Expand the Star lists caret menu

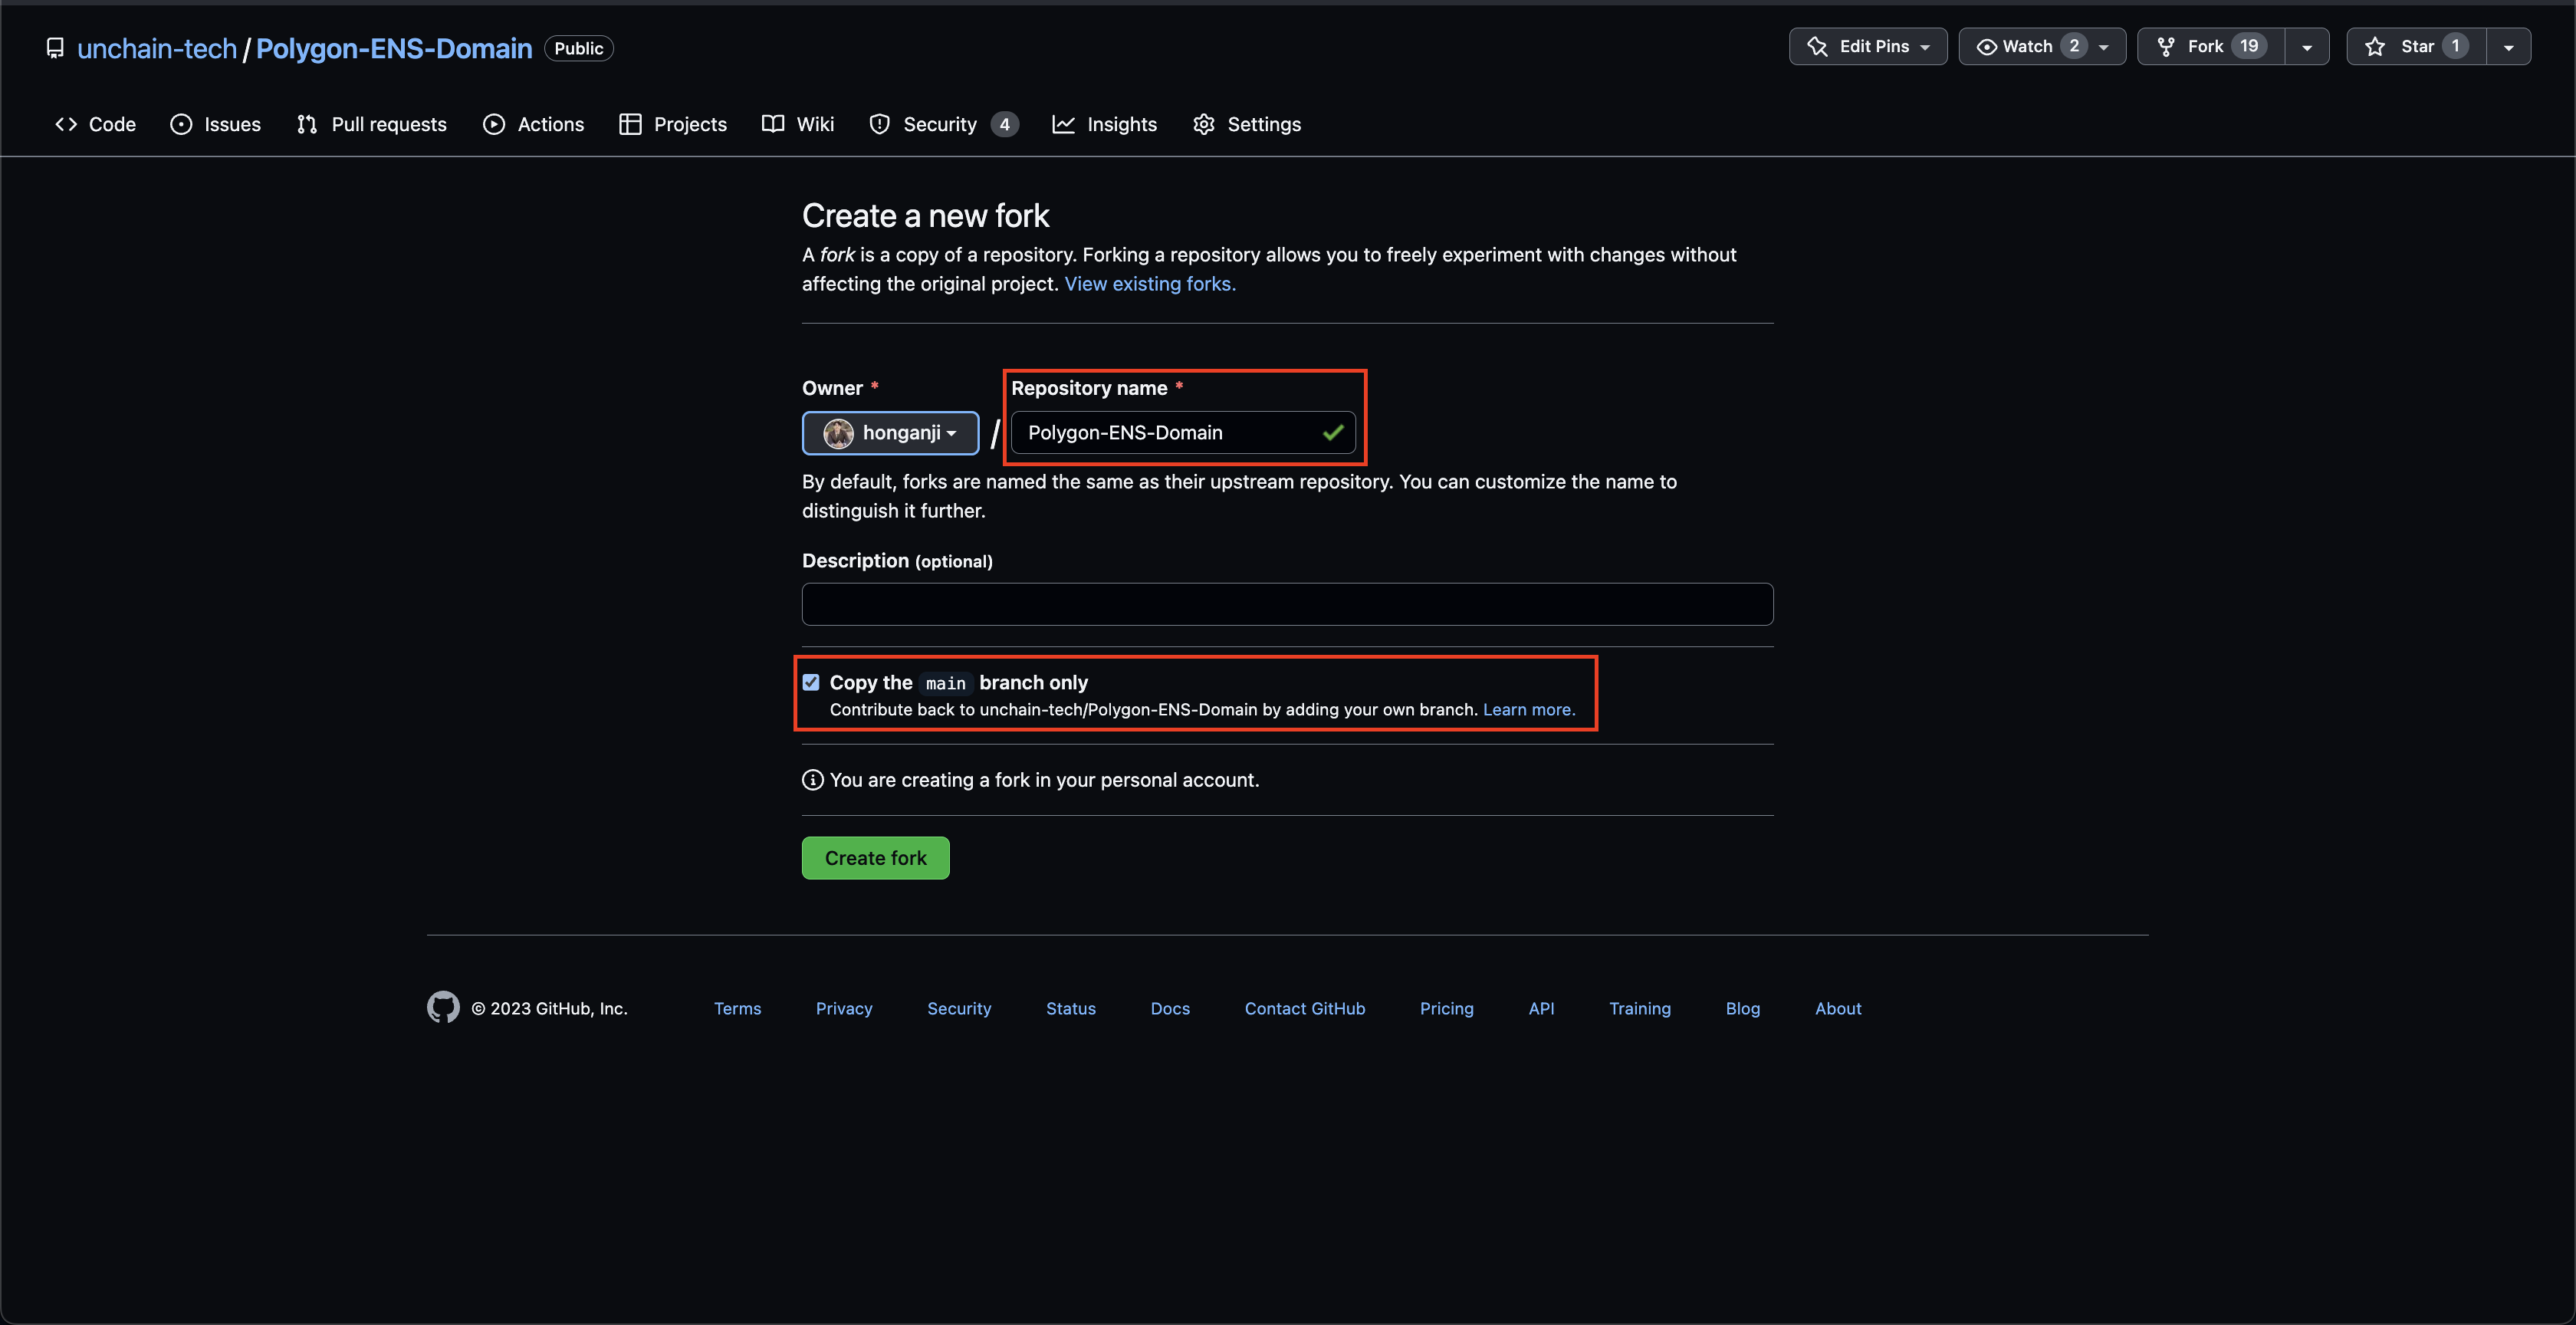[x=2509, y=46]
